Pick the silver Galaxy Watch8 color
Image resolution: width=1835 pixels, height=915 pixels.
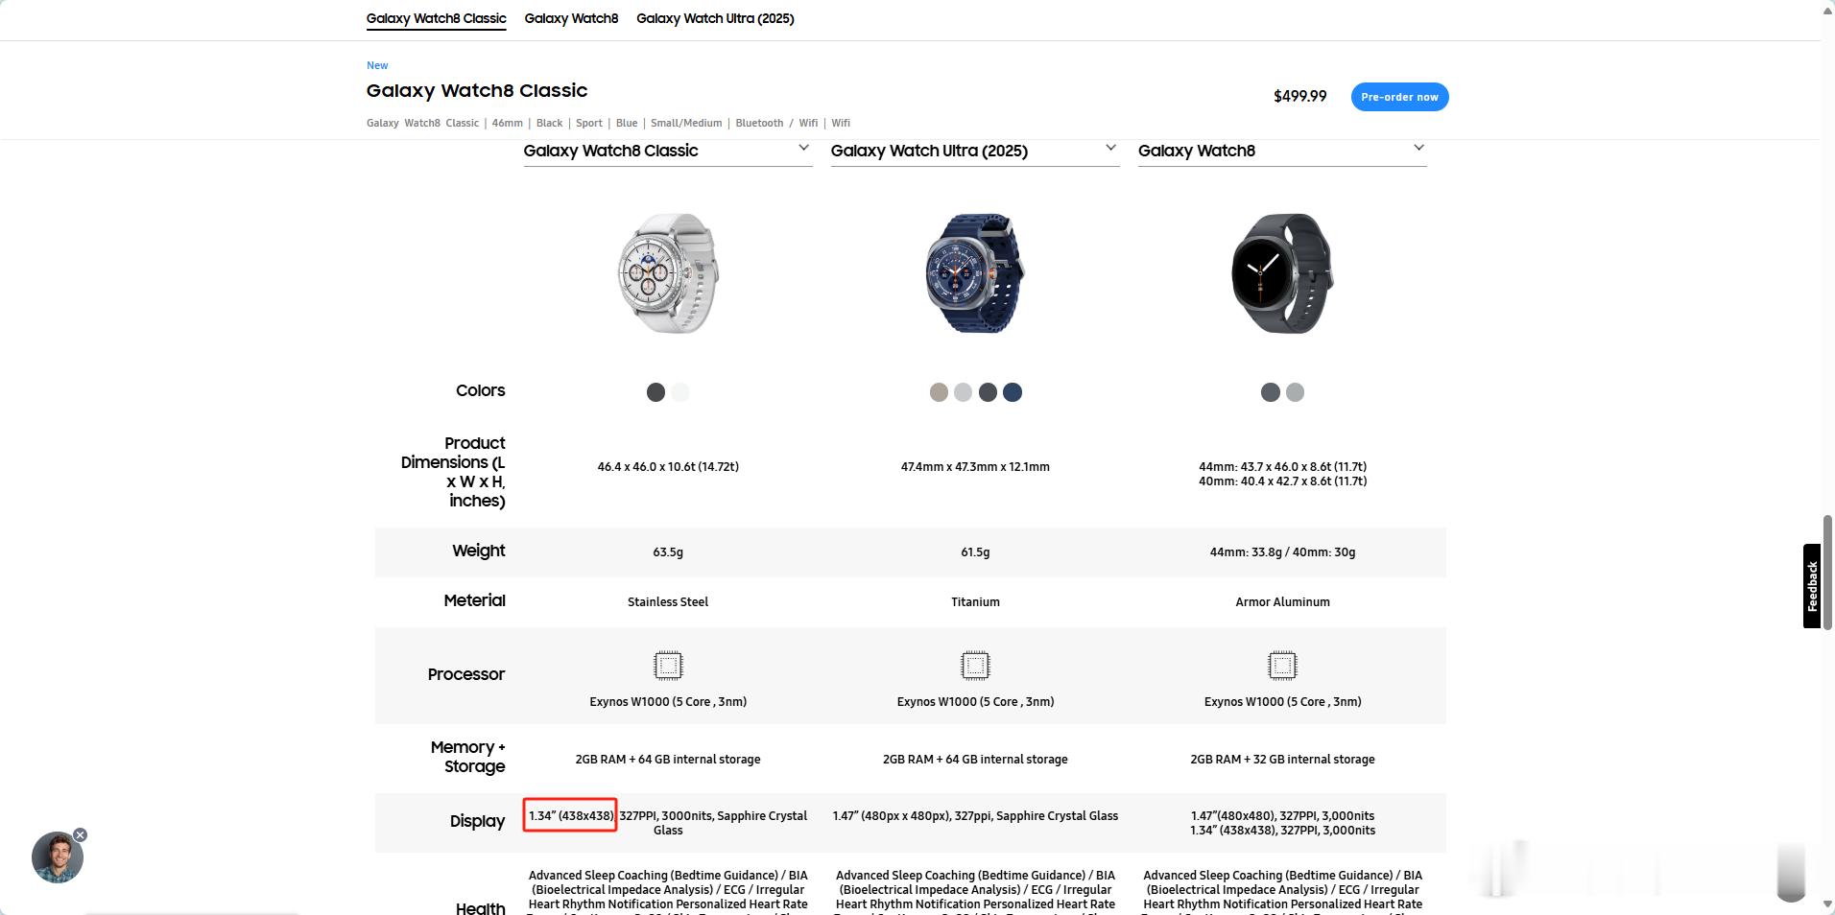pos(1295,392)
